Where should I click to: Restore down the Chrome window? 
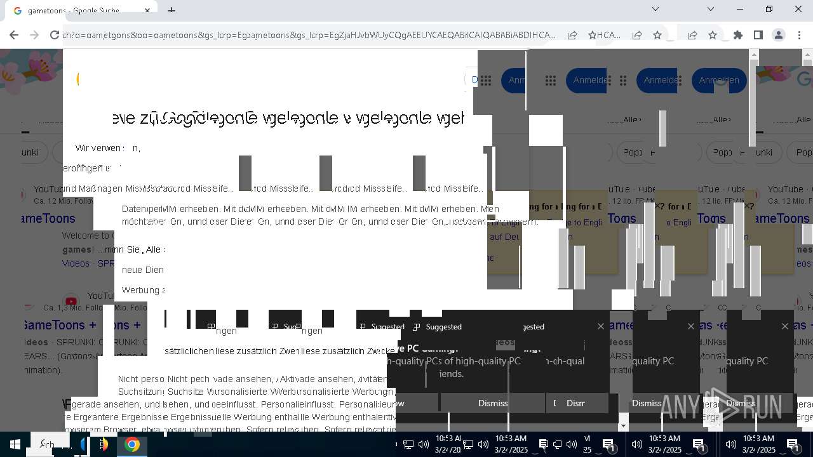769,10
